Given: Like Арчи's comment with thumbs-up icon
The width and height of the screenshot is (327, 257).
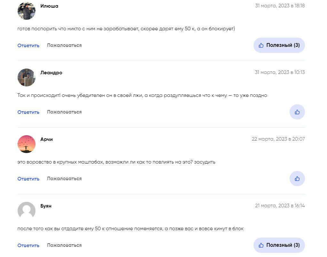Looking at the screenshot, I should [297, 179].
